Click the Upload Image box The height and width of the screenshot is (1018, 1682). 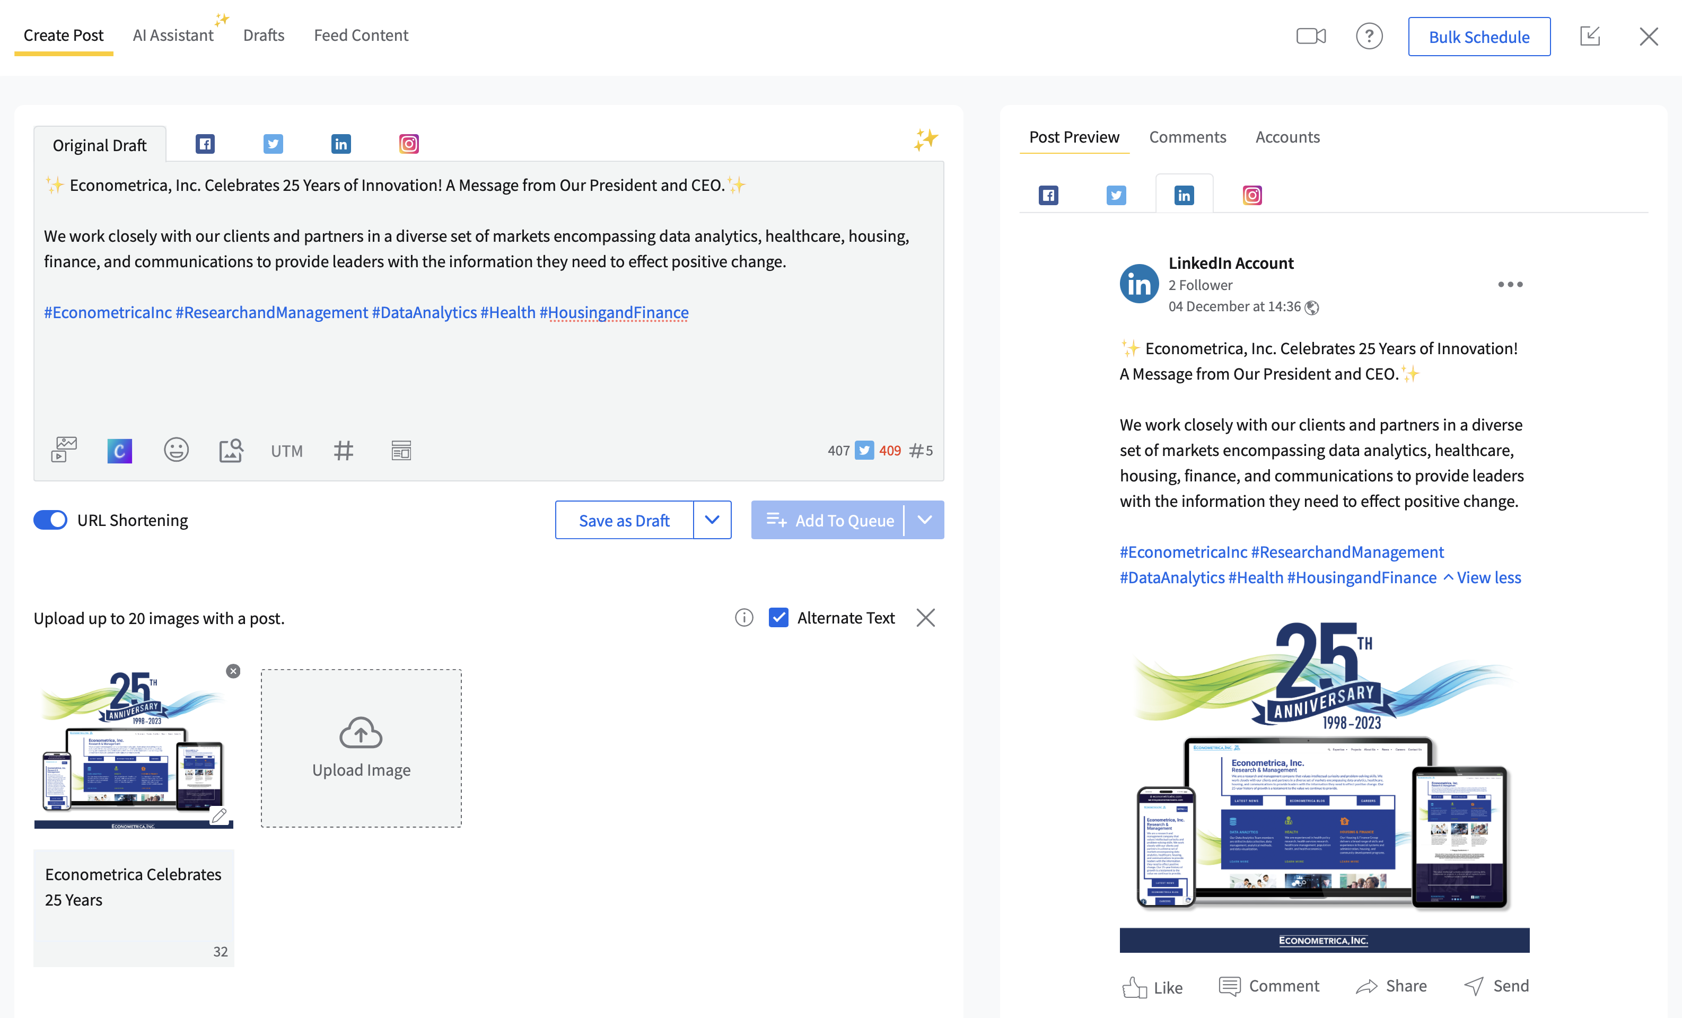tap(361, 748)
